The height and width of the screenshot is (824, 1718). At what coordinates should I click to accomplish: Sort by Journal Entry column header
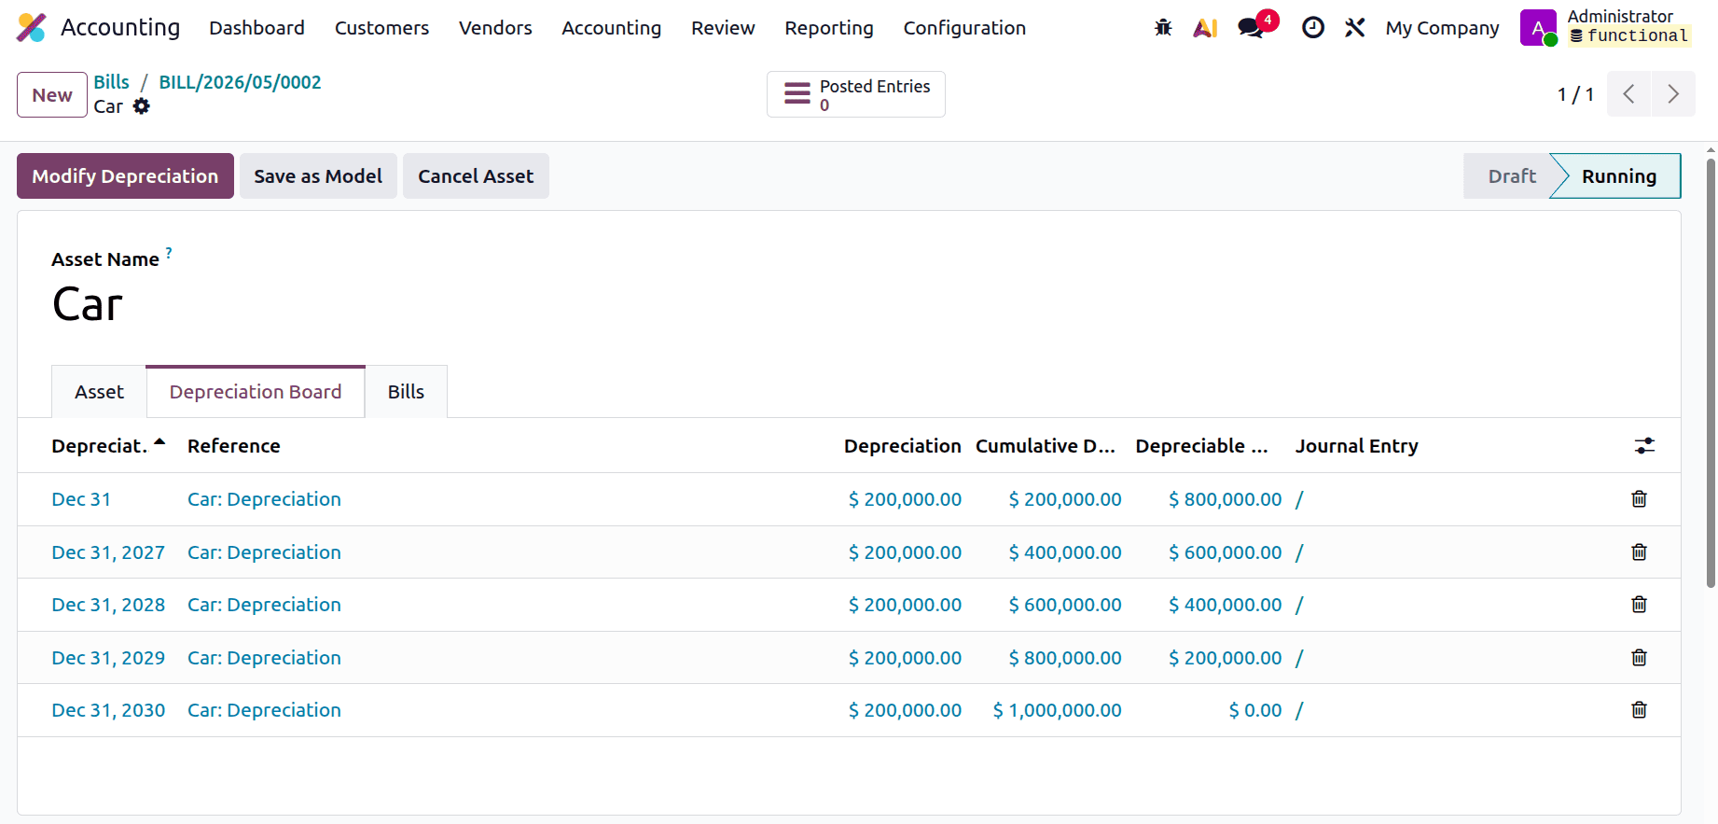(x=1356, y=446)
